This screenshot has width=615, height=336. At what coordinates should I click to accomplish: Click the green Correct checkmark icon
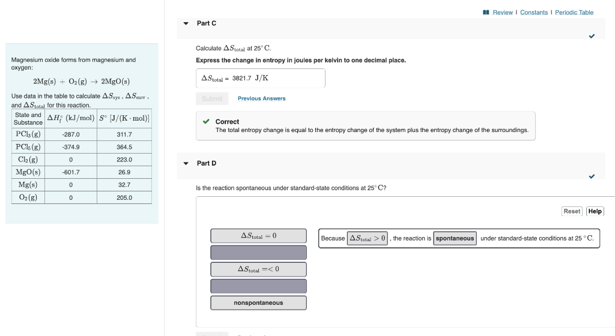(206, 121)
